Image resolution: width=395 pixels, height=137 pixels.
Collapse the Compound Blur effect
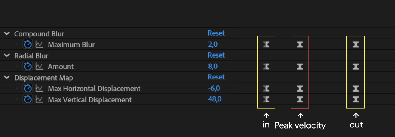coord(7,34)
